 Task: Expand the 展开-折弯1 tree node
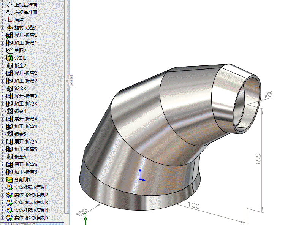click(2, 35)
